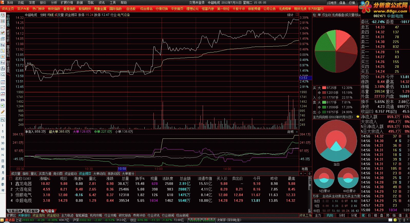Click the pencil drawing tool icon
This screenshot has width=410, height=223.
coord(3,112)
